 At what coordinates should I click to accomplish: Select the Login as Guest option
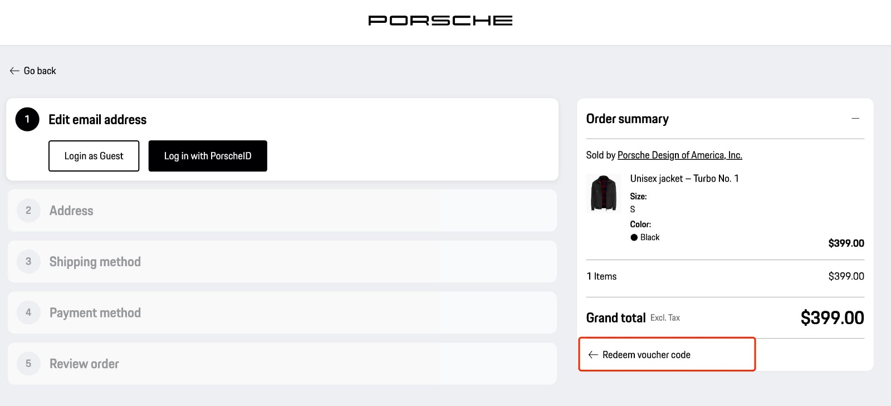tap(94, 156)
